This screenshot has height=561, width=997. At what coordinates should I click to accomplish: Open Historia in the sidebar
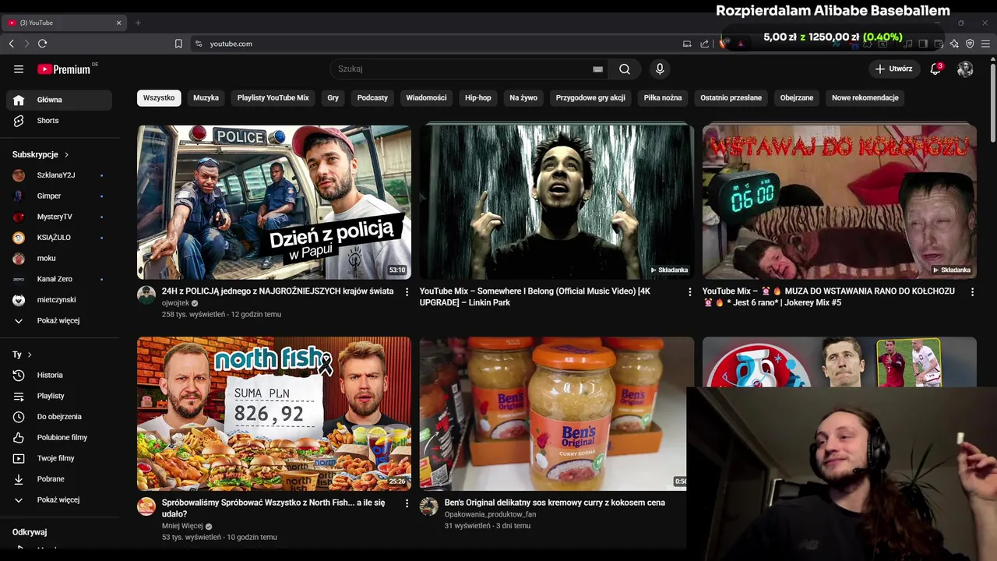coord(59,376)
